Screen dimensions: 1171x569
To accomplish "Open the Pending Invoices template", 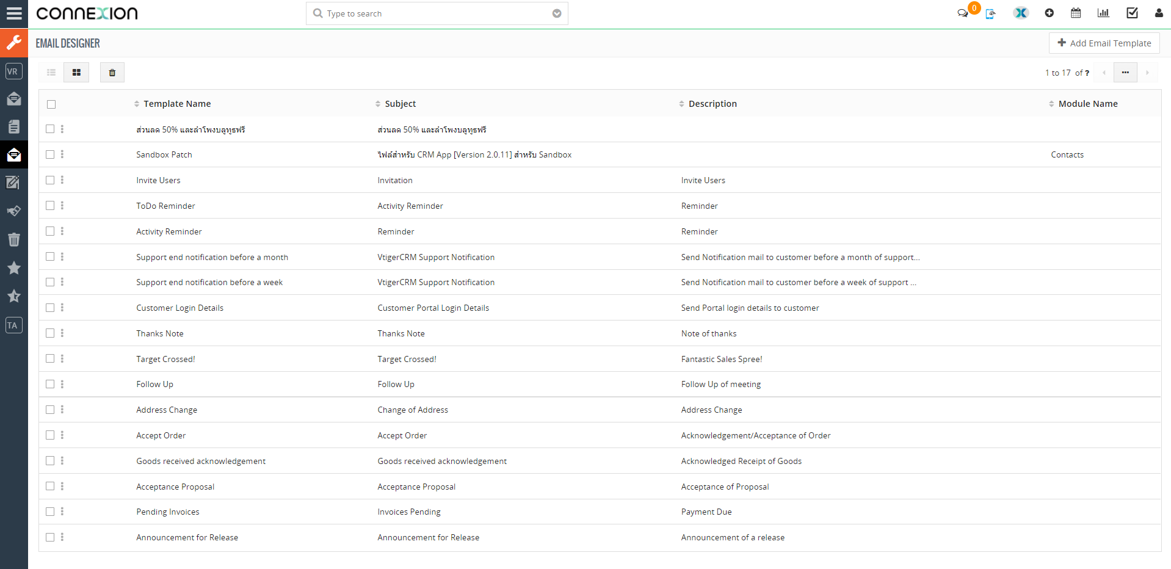I will 168,512.
